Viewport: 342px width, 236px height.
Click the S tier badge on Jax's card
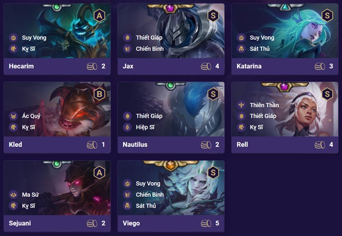pyautogui.click(x=213, y=15)
